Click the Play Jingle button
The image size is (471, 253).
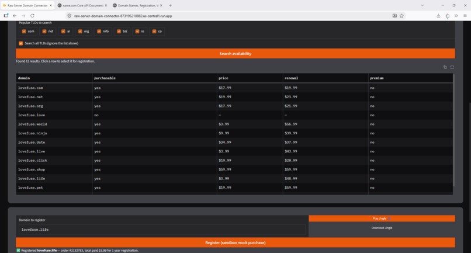382,219
